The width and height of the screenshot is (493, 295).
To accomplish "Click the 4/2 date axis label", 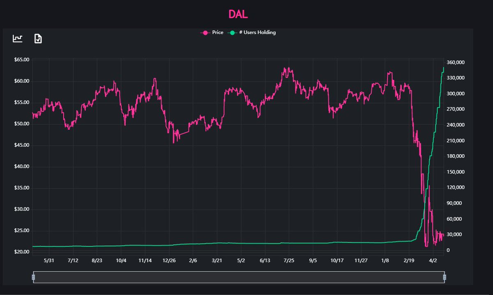I will point(433,261).
